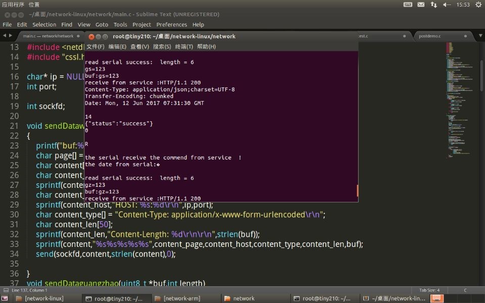Screen dimensions: 485x303
Task: Click Line 137, Column 1 status text
Action: (29, 290)
